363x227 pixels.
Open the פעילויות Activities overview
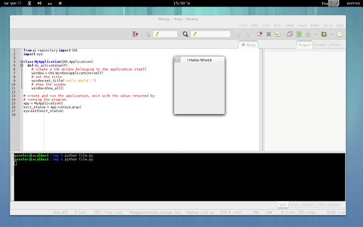coord(353,3)
